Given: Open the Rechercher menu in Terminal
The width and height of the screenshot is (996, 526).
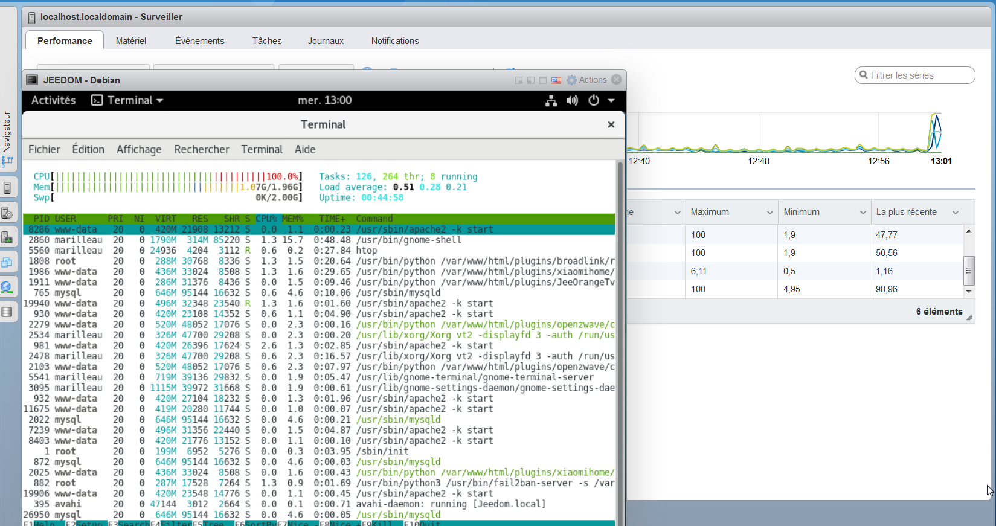Looking at the screenshot, I should (x=202, y=149).
